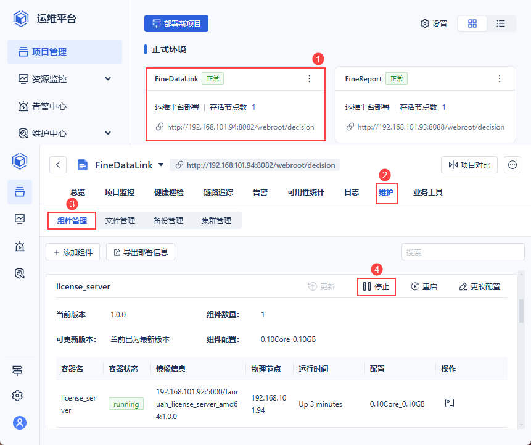The image size is (531, 445).
Task: Focus the 搜索 input field
Action: (x=463, y=252)
